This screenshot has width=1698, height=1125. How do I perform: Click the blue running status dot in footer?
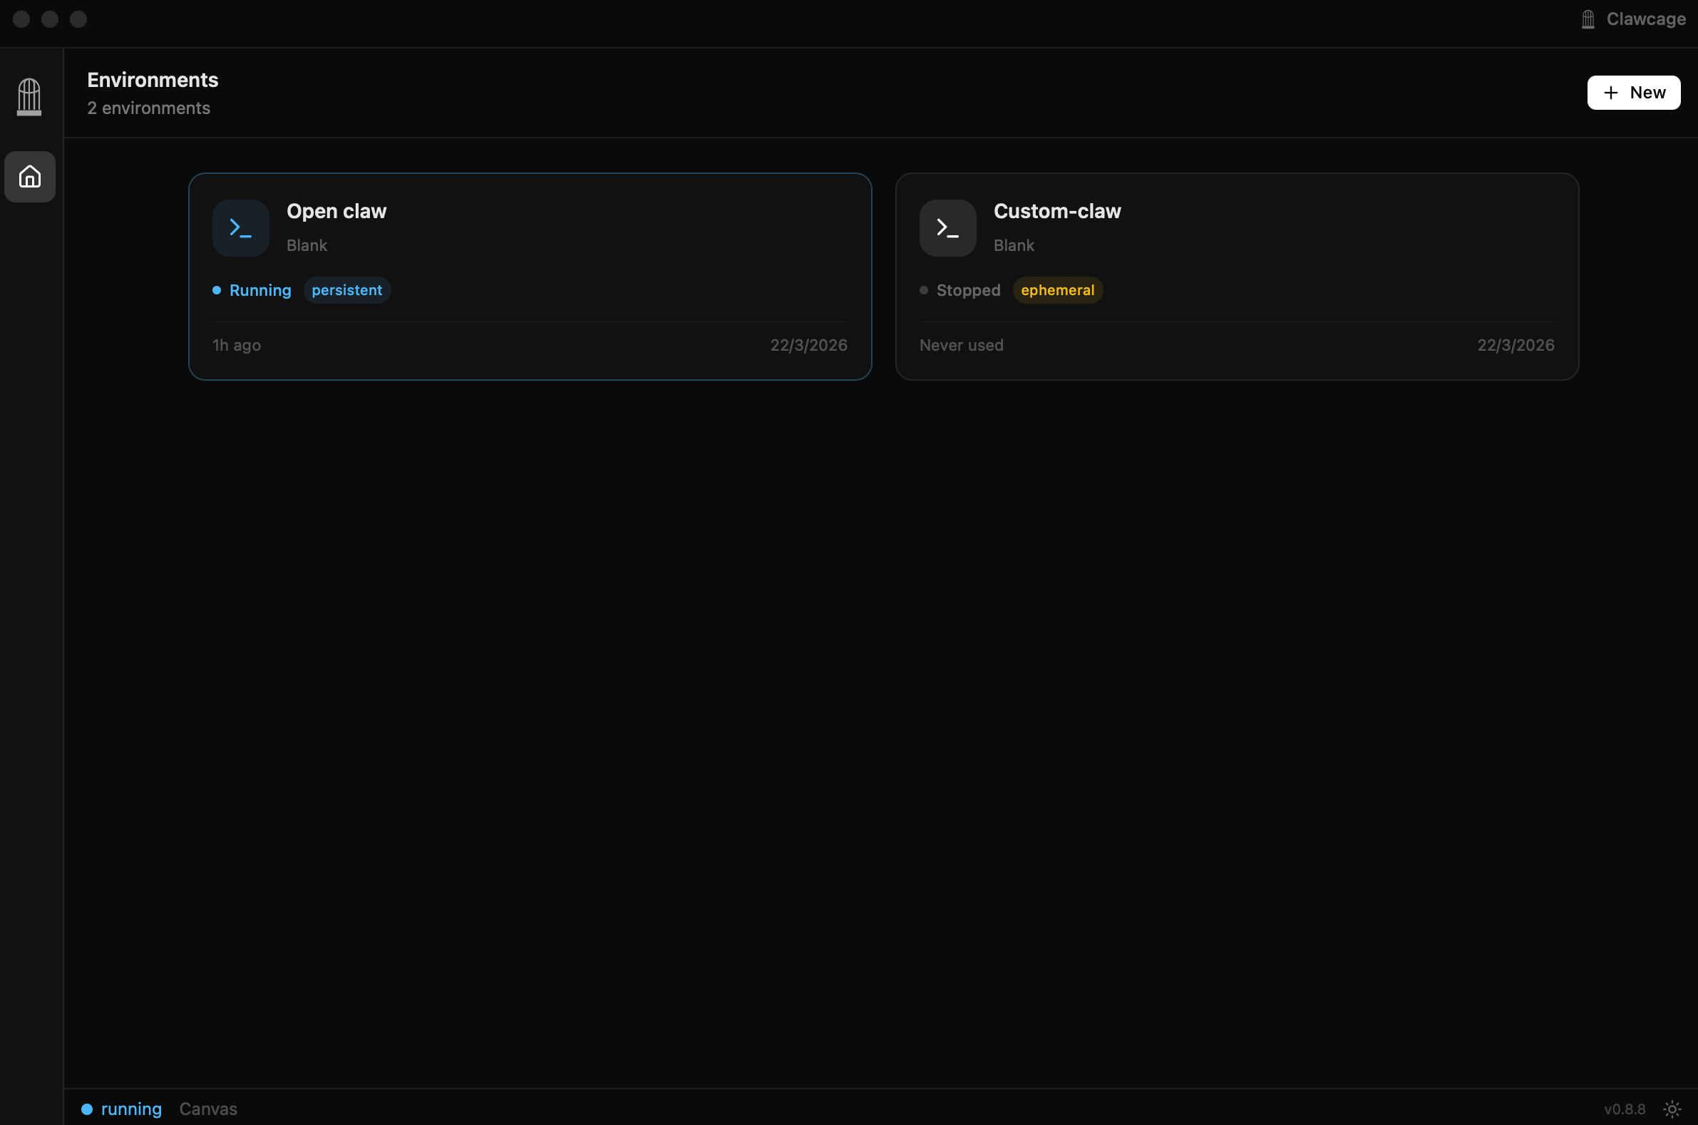pyautogui.click(x=87, y=1109)
